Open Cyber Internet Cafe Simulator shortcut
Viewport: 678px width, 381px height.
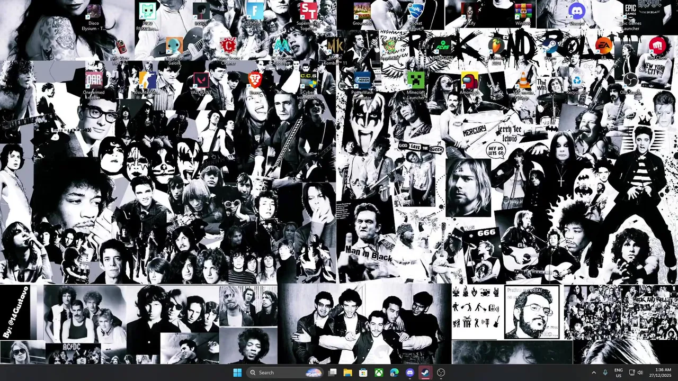tap(308, 85)
